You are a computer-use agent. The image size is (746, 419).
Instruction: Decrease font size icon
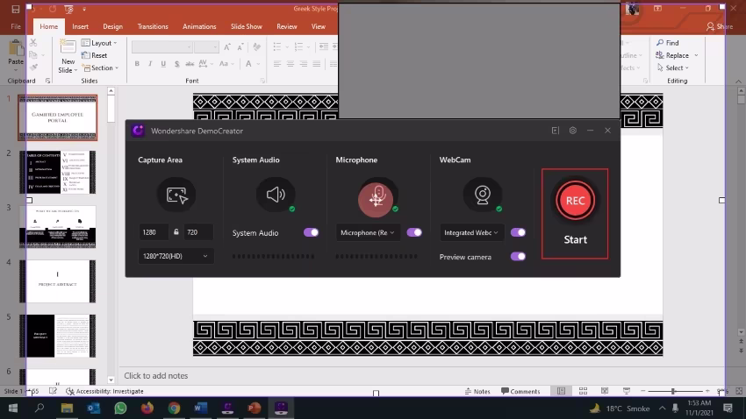240,46
